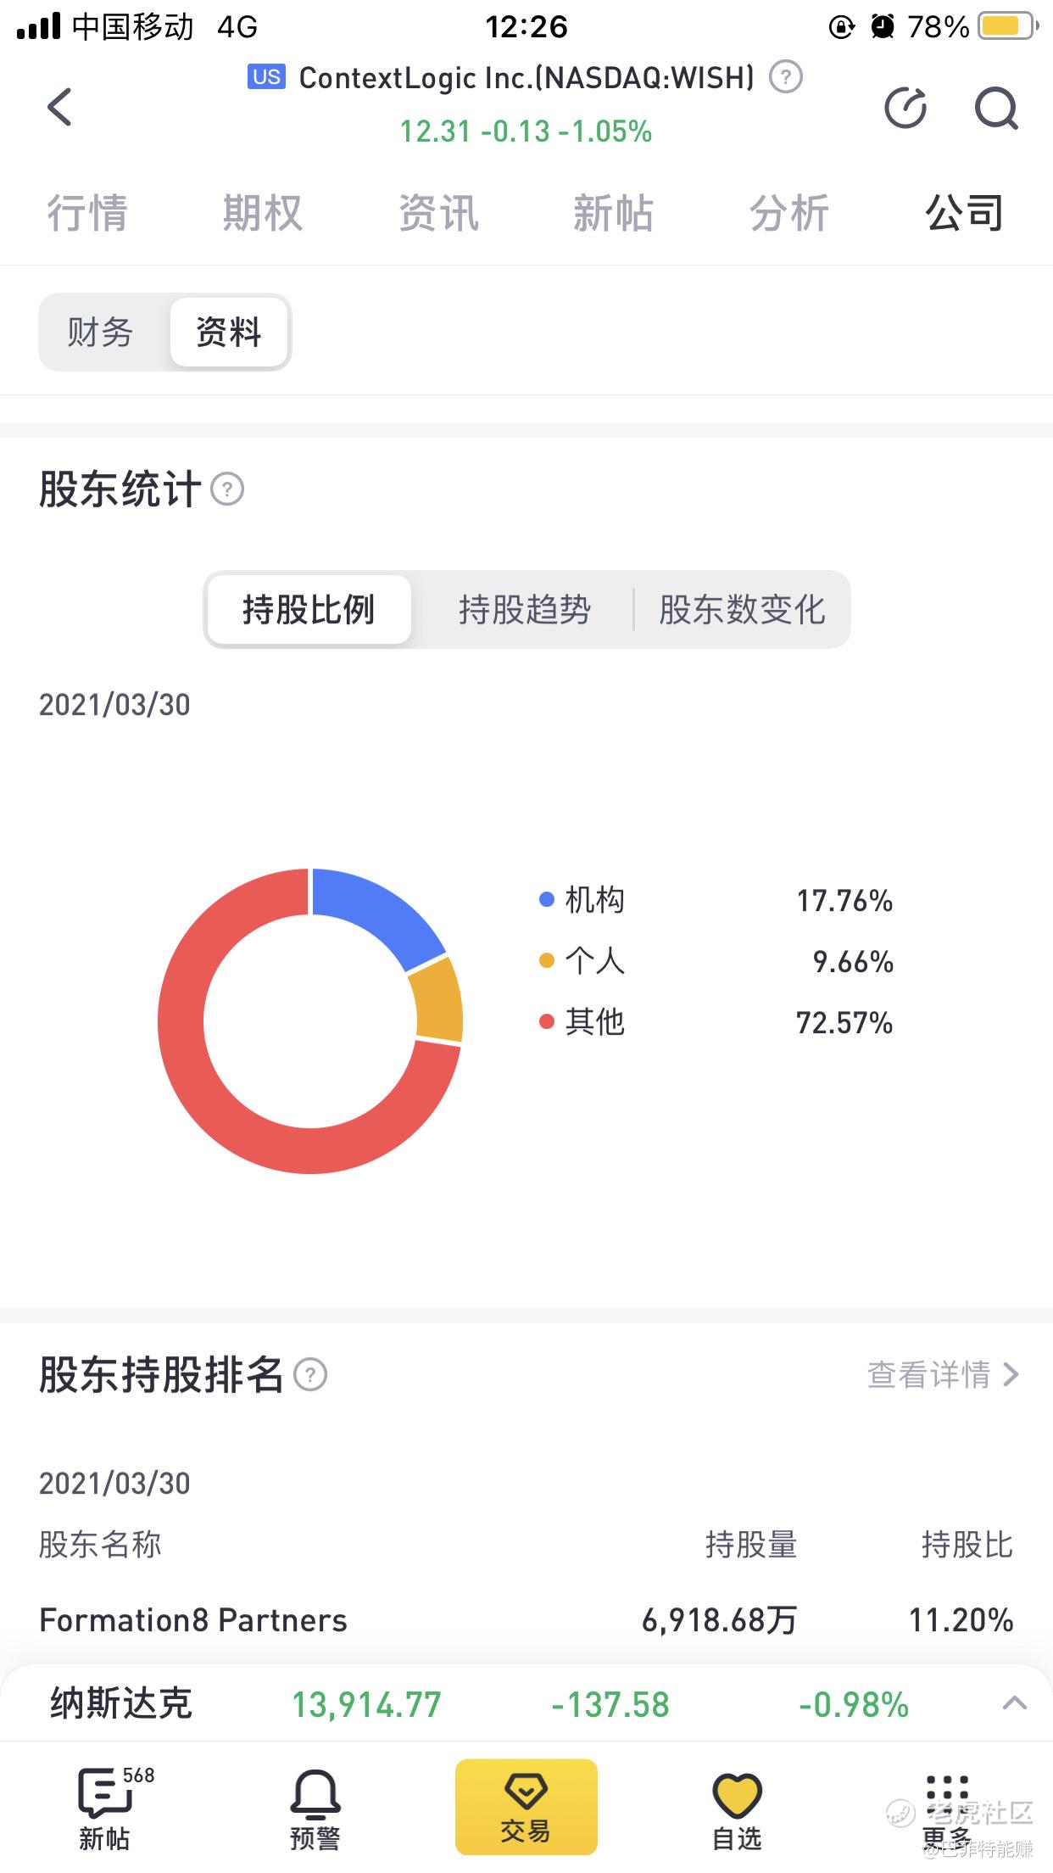Viewport: 1053px width, 1873px height.
Task: Tap help icon next to 股东统计
Action: click(x=227, y=489)
